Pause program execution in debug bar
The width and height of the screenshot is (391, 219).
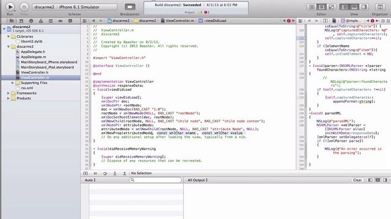tap(95, 173)
